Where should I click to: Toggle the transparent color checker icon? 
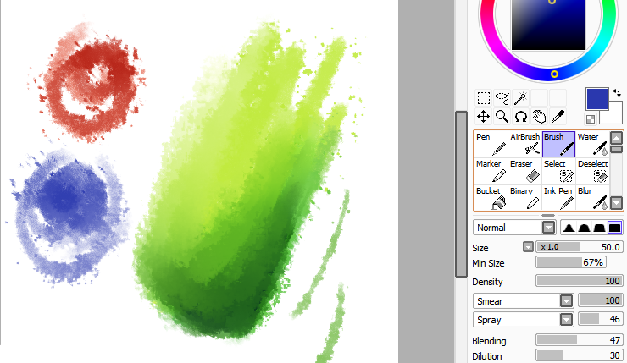[x=591, y=119]
